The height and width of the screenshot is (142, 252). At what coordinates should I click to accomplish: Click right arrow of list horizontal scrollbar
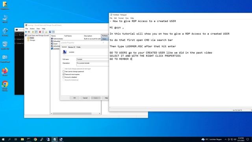[100, 114]
